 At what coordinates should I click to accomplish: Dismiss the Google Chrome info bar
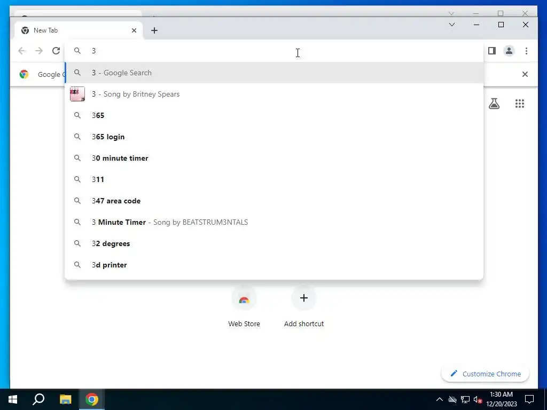(x=525, y=74)
